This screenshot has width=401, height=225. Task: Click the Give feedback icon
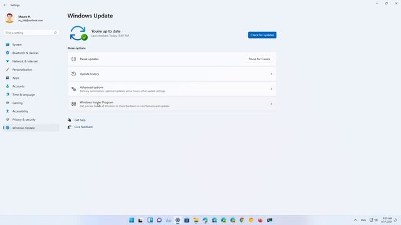(70, 127)
